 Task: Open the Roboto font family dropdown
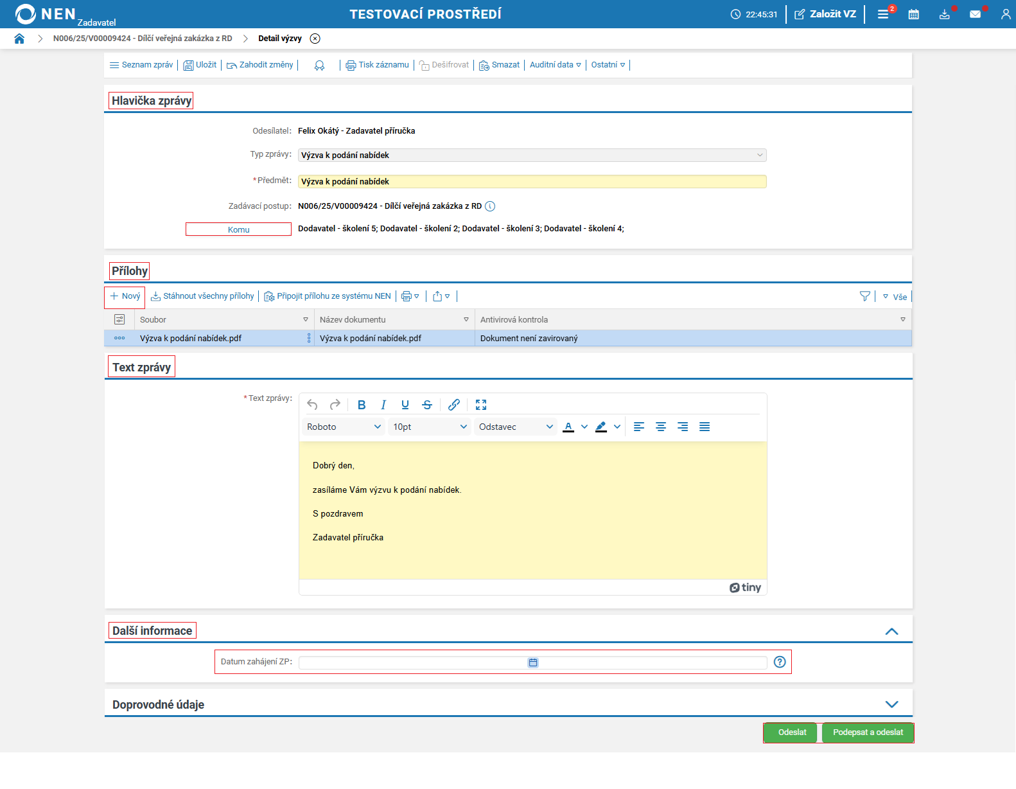344,427
